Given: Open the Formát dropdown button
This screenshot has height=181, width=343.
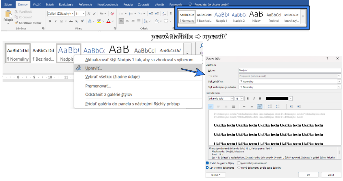Looking at the screenshot, I should tap(215, 175).
